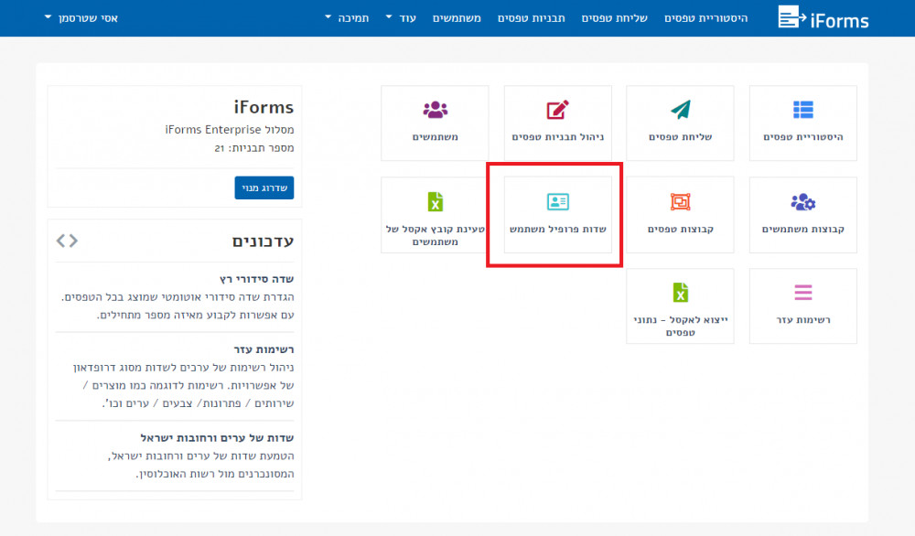Click ייצוא לאקסל – נתוני טפסים icon
Screen dimensions: 915x536
click(x=681, y=292)
